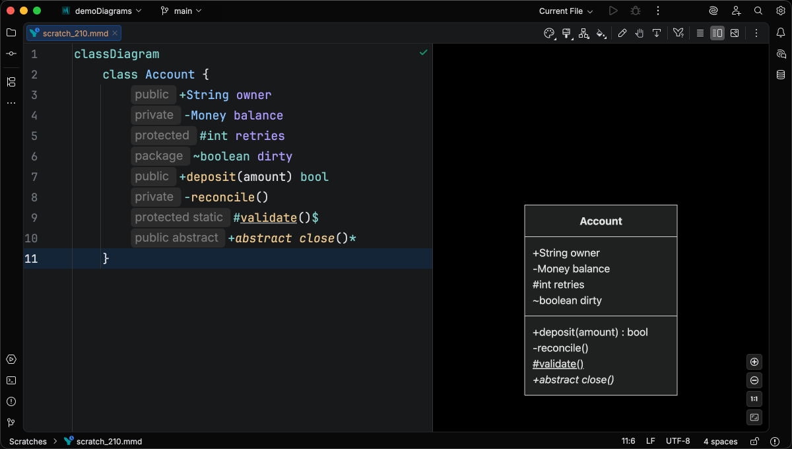Screen dimensions: 792x449
Task: Open the Current File run configuration dropdown
Action: (x=566, y=11)
